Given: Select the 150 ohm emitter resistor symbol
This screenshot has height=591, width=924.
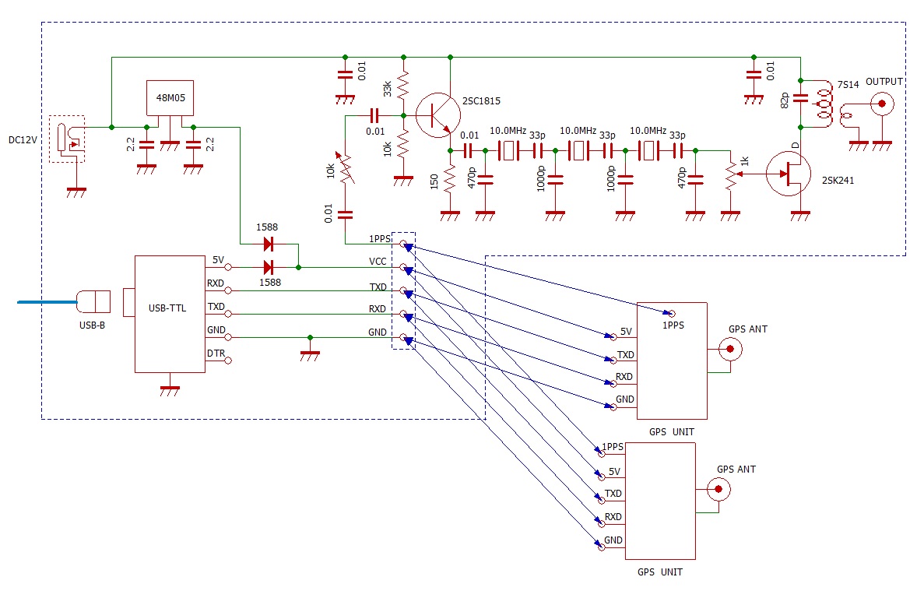Looking at the screenshot, I should click(x=450, y=180).
